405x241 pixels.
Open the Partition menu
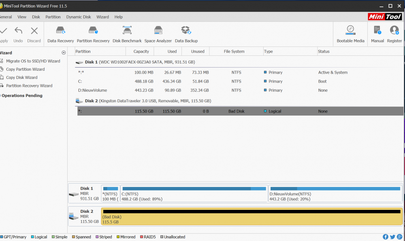(x=53, y=17)
